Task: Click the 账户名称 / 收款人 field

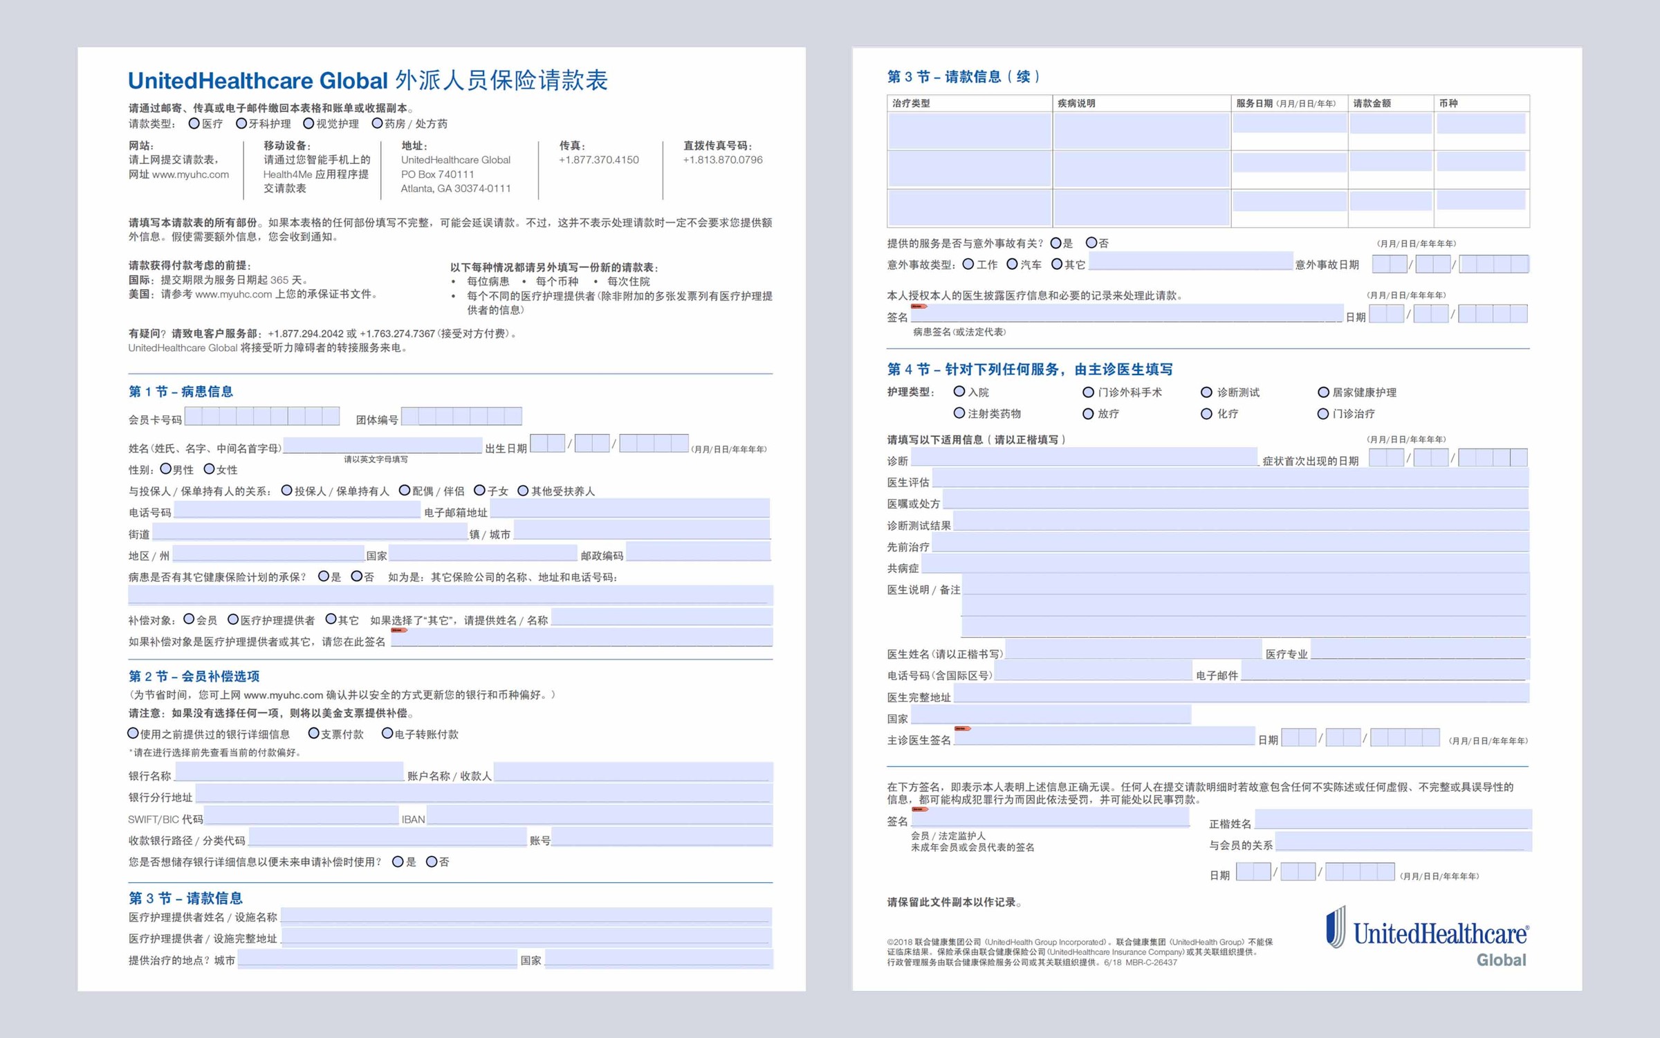Action: pyautogui.click(x=634, y=772)
